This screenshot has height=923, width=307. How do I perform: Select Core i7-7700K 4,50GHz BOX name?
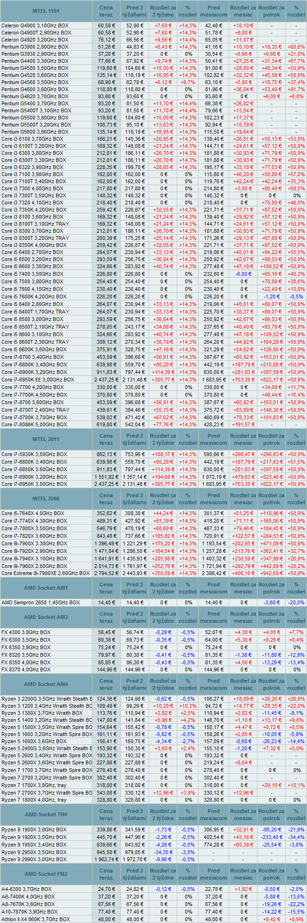pos(34,395)
